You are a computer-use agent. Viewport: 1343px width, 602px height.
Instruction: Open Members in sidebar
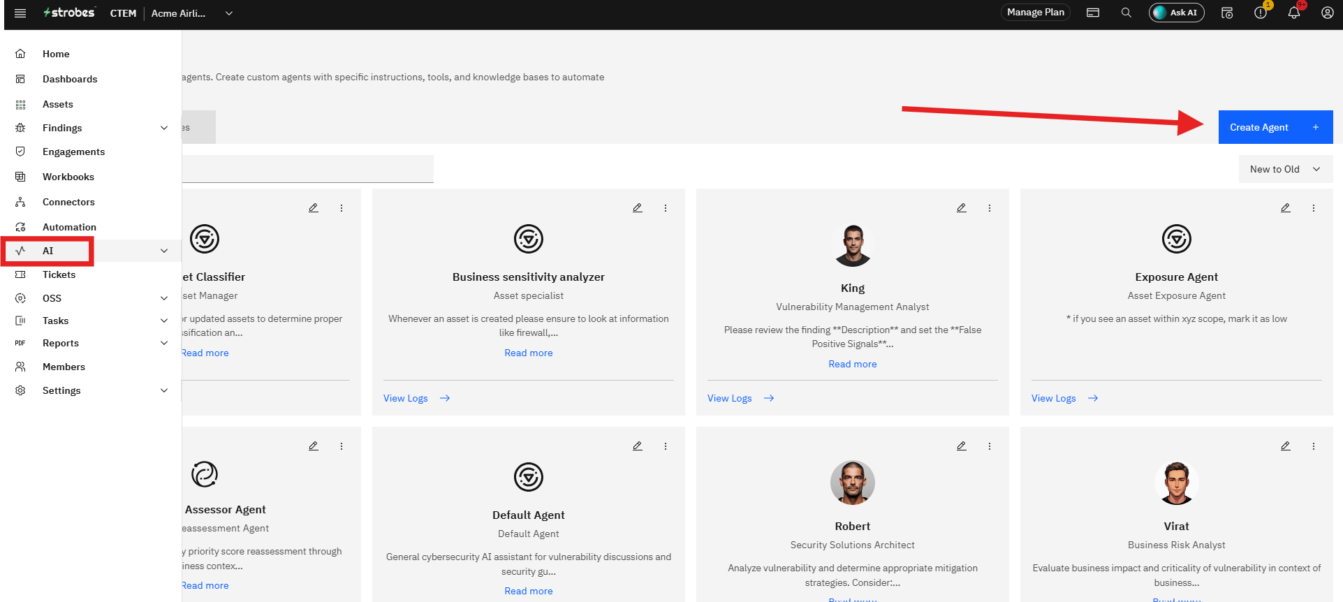[64, 367]
